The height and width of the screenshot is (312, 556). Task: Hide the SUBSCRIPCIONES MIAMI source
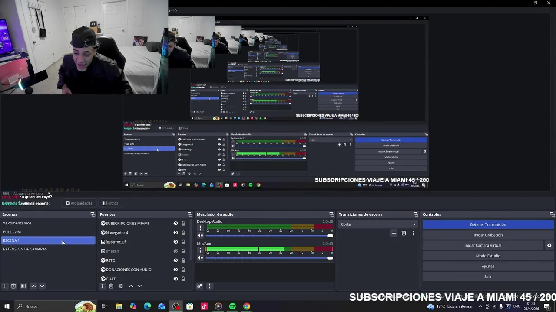[x=175, y=224]
